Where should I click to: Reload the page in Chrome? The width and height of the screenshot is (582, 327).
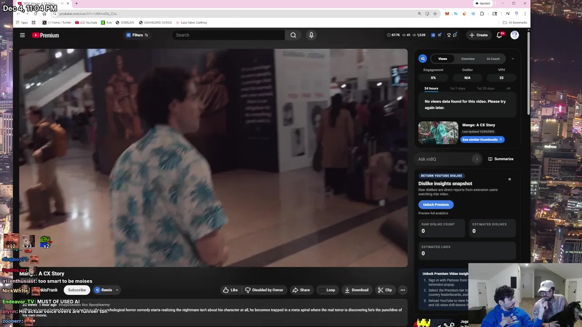pyautogui.click(x=35, y=14)
